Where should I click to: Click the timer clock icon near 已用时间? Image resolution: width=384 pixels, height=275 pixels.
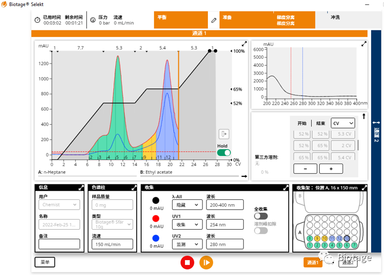37,20
